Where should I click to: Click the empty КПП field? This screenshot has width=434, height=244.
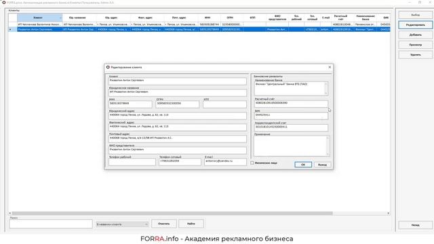pyautogui.click(x=224, y=104)
